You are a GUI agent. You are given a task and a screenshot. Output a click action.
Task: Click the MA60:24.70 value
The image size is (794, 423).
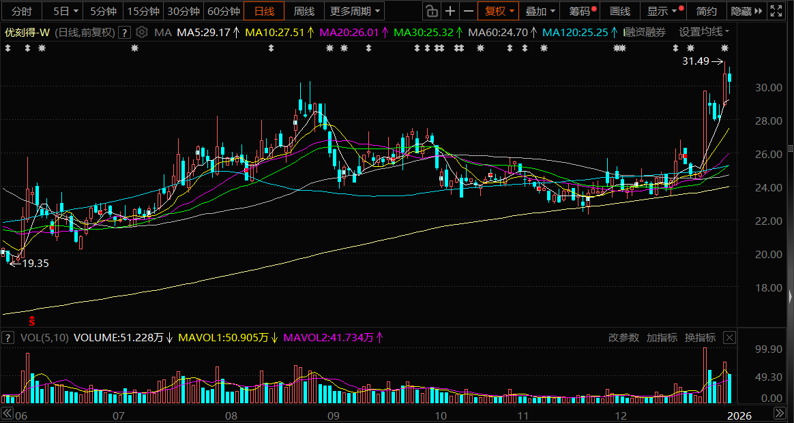click(x=497, y=32)
